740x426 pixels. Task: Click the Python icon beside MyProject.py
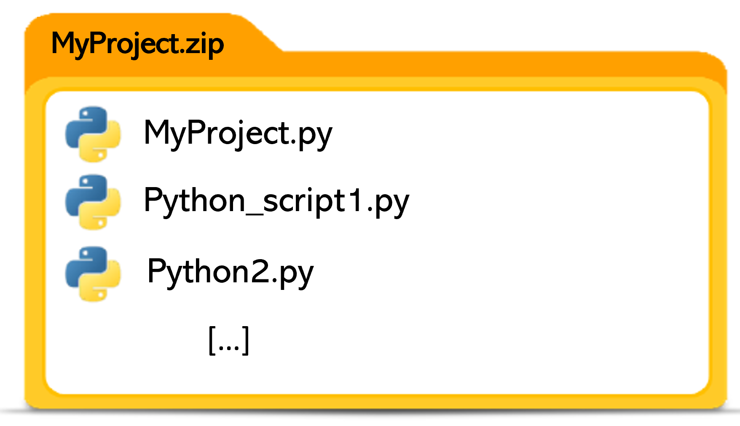pos(93,134)
